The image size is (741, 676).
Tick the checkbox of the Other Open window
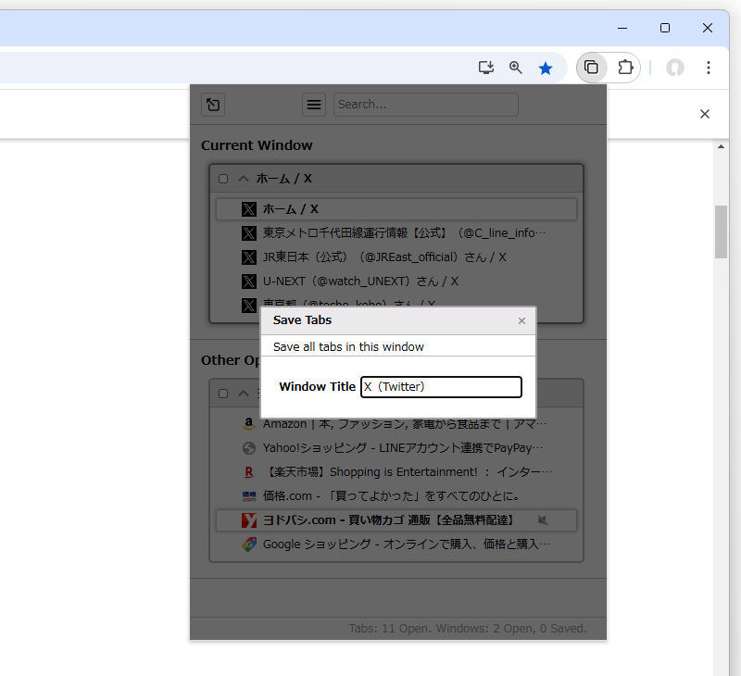coord(223,394)
